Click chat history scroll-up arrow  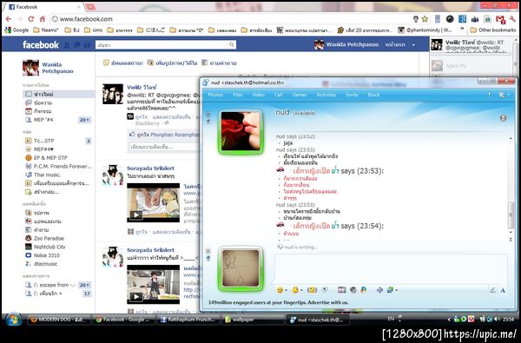(511, 138)
